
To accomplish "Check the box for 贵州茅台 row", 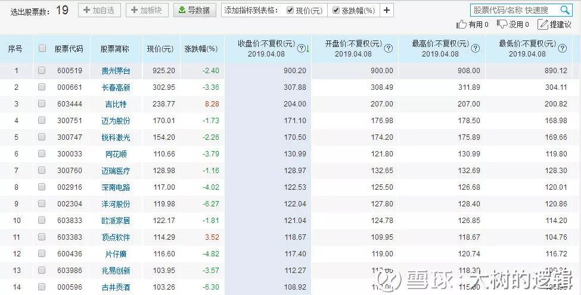I will click(42, 70).
